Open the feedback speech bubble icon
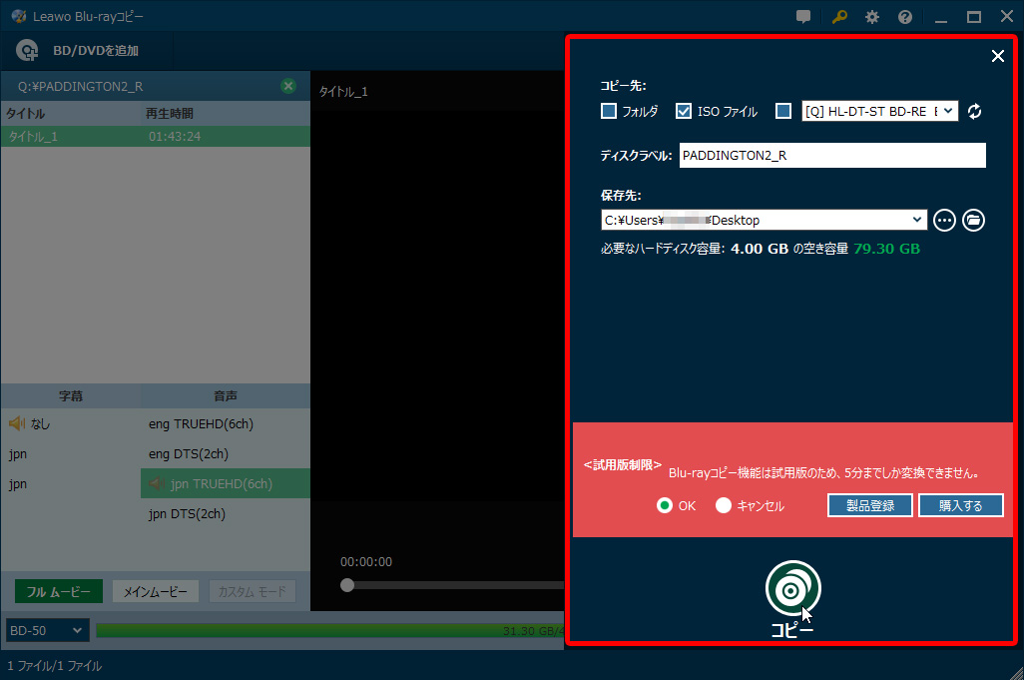The image size is (1024, 680). (x=804, y=17)
